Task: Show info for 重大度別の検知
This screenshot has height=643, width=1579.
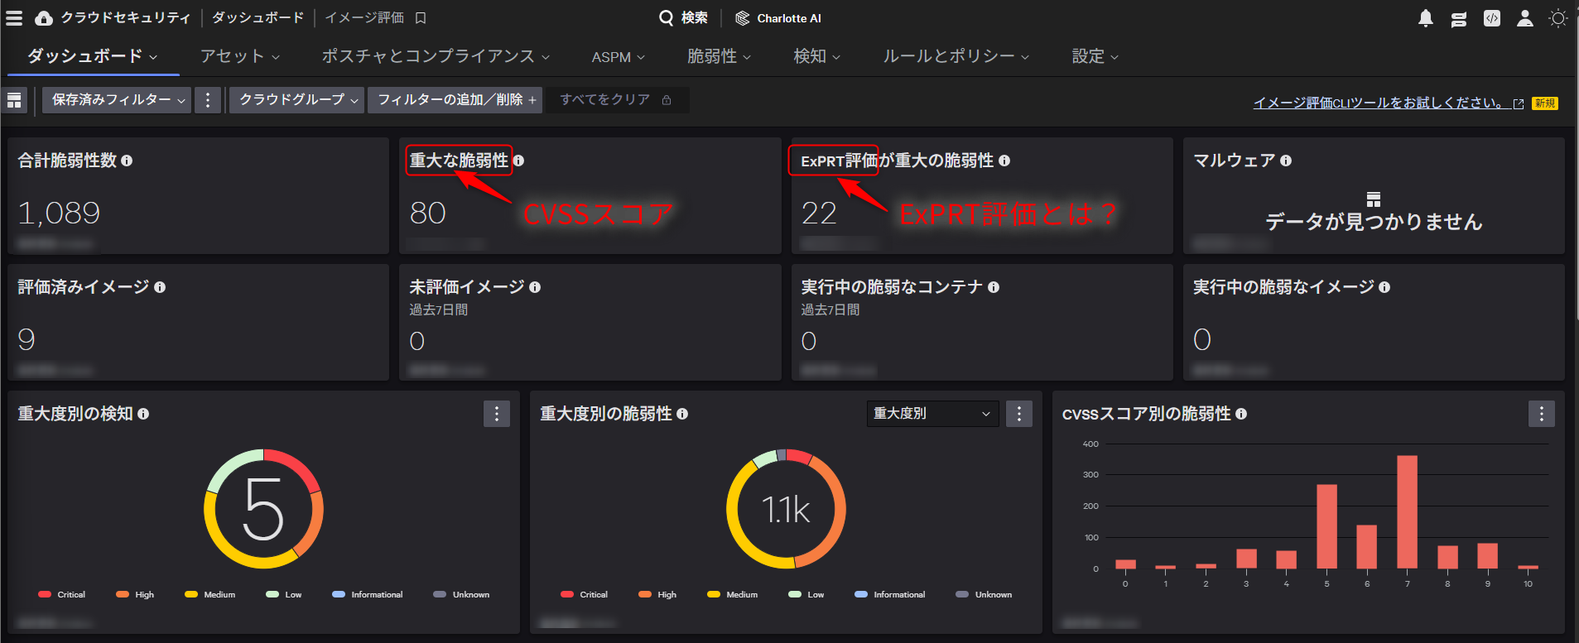Action: (143, 414)
